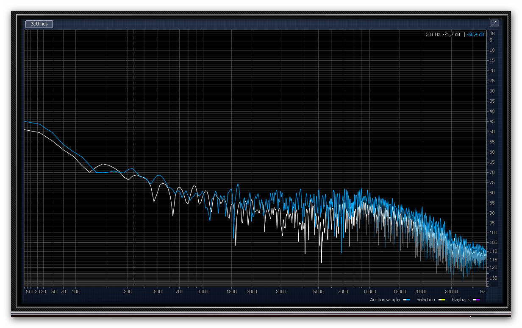Click the 100 Hz frequency axis label
The width and height of the screenshot is (522, 328).
(75, 292)
